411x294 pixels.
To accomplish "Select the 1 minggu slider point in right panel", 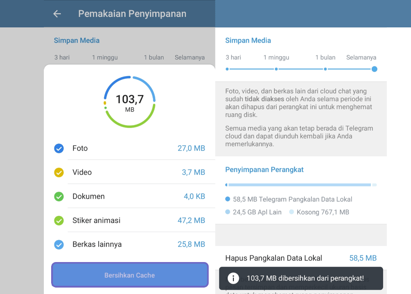I will pyautogui.click(x=276, y=69).
